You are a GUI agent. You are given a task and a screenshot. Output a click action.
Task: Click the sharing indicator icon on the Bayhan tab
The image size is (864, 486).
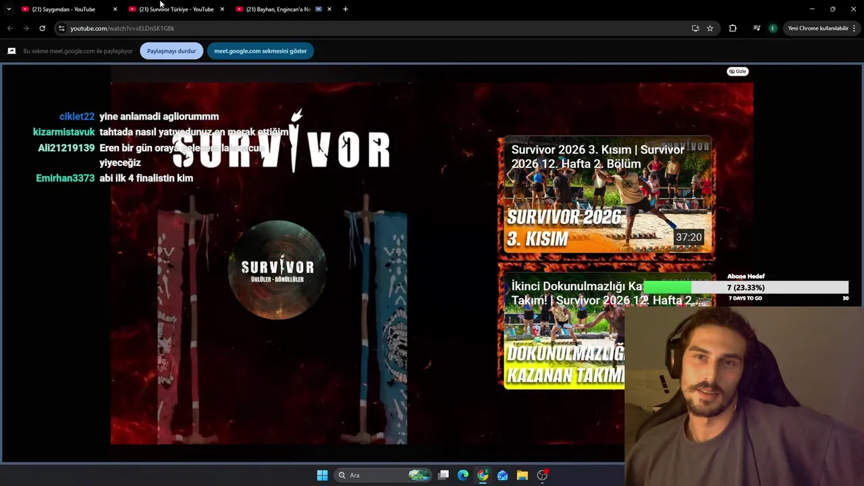point(319,9)
